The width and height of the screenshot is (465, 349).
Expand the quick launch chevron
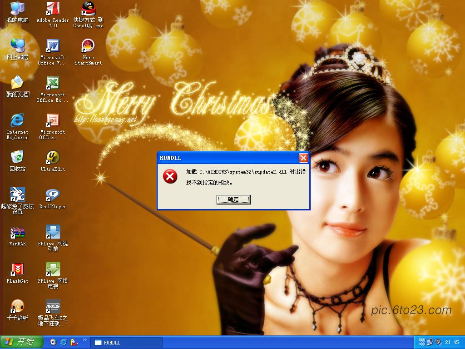pyautogui.click(x=85, y=340)
